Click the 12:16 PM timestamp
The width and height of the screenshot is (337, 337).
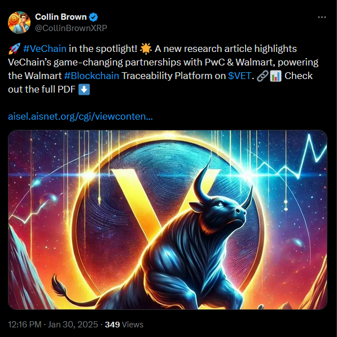click(25, 325)
